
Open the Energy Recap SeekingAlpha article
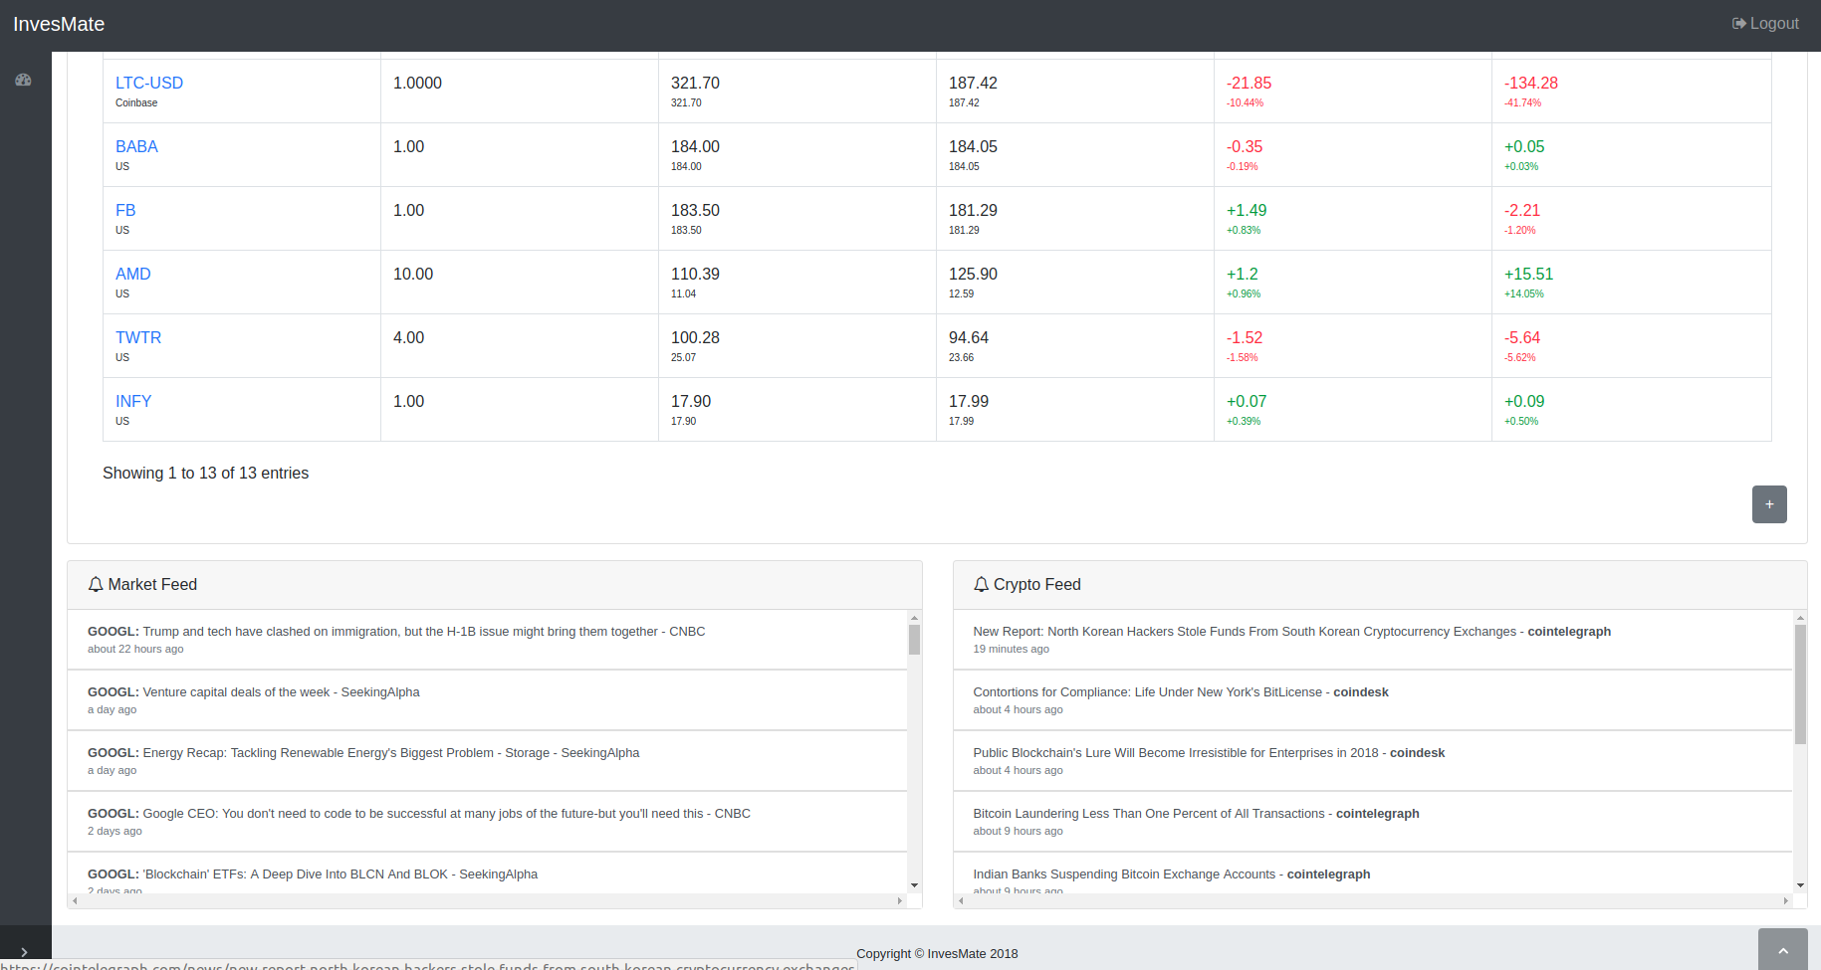(x=363, y=753)
